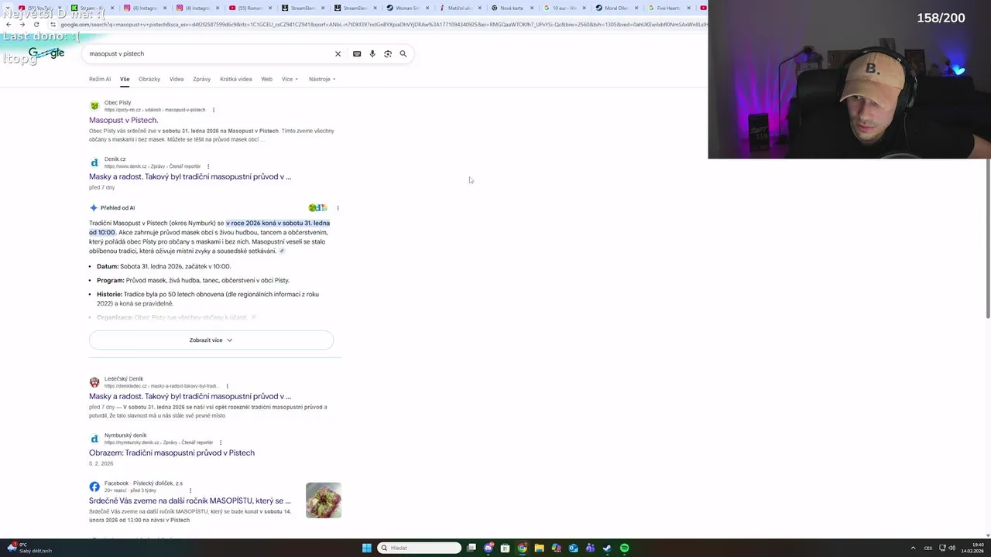Select the Zprávy search tab
This screenshot has width=991, height=557.
(x=202, y=79)
